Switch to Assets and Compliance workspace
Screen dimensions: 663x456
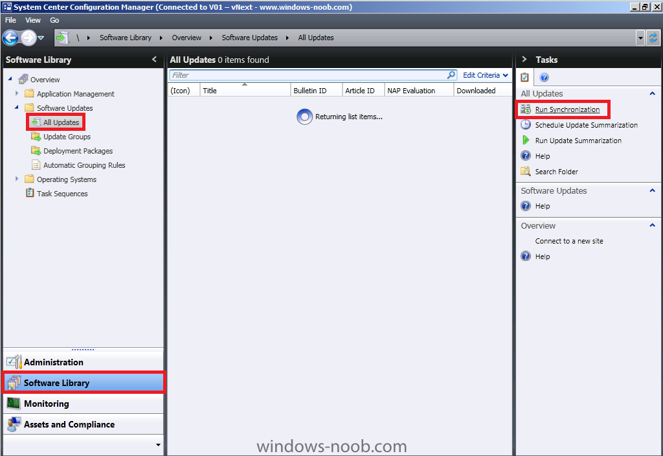84,424
